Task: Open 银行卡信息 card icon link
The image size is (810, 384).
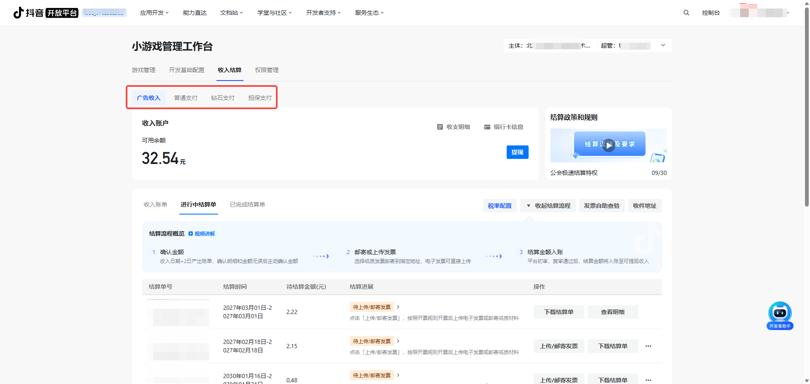Action: pos(504,127)
